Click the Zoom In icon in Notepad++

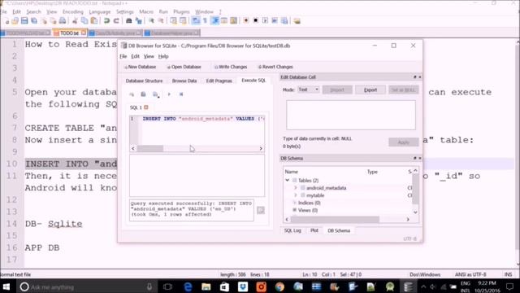pos(151,21)
